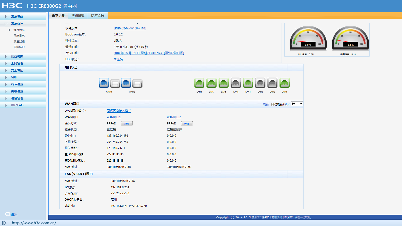Click the H3C logo in the header
This screenshot has width=402, height=226.
(x=12, y=6)
